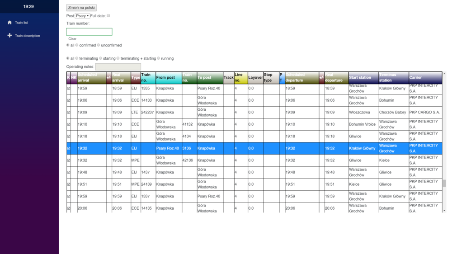Click PKP CARGO S.A. carrier cell
452x254 pixels.
[425, 113]
